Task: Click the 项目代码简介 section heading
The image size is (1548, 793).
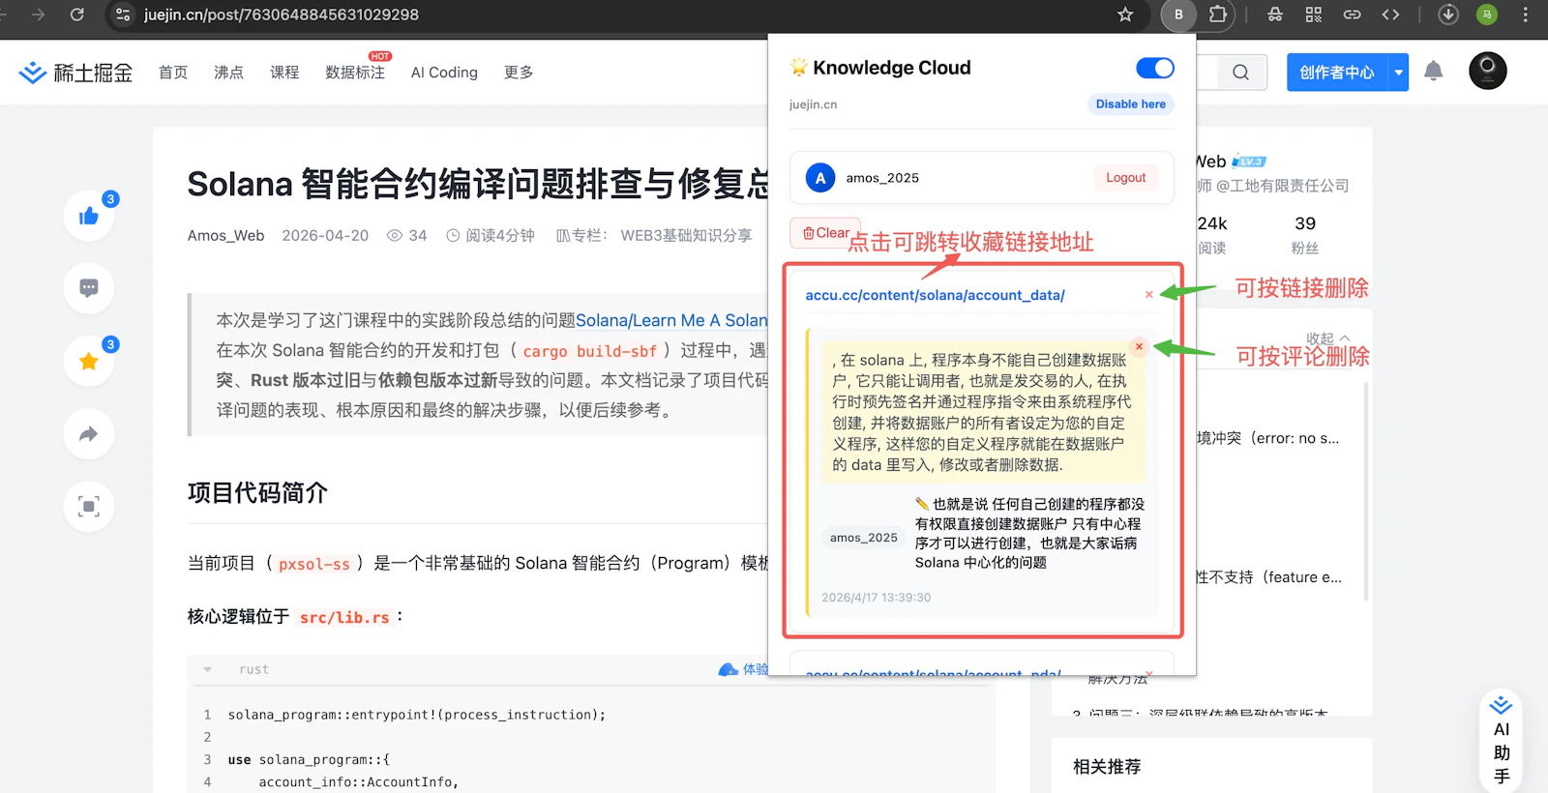Action: [x=257, y=492]
